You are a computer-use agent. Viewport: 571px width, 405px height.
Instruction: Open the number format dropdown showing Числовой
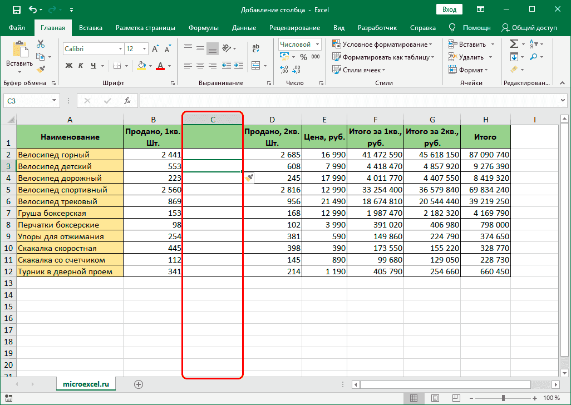click(x=299, y=44)
